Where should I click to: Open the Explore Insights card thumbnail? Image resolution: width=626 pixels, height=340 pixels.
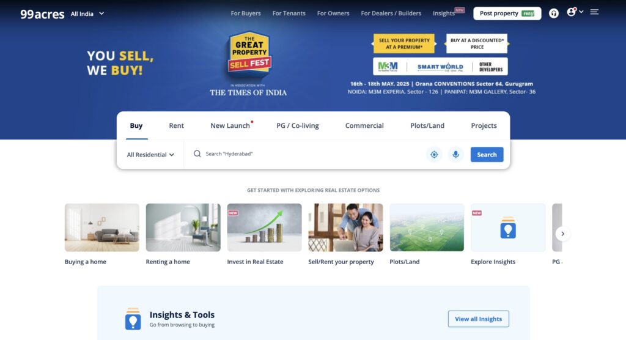click(508, 227)
